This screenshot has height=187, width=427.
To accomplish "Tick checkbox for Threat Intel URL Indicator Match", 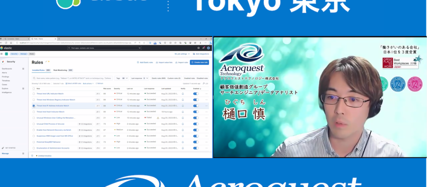I will pos(34,94).
